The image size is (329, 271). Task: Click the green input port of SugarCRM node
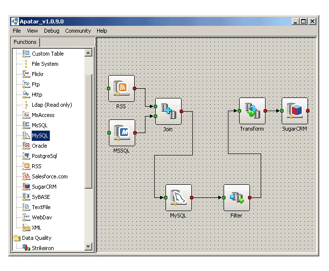point(282,111)
